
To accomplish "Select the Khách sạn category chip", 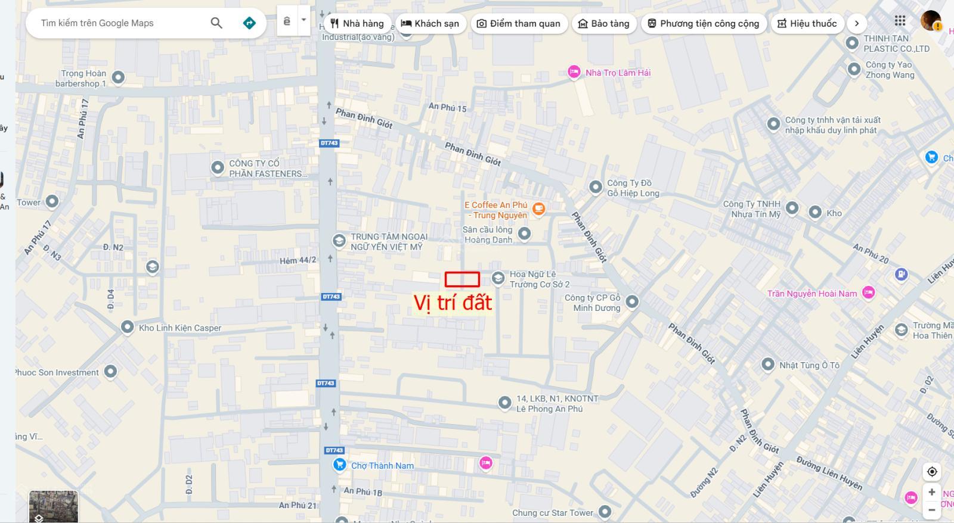I will pos(430,23).
